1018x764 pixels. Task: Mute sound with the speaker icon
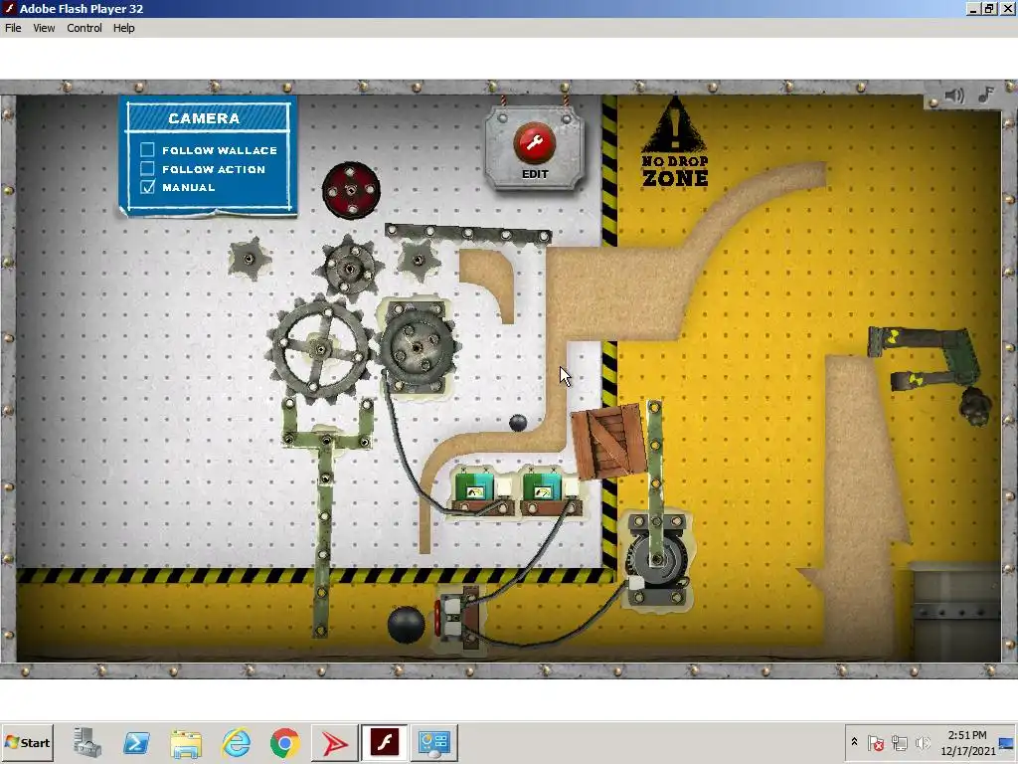(x=954, y=95)
